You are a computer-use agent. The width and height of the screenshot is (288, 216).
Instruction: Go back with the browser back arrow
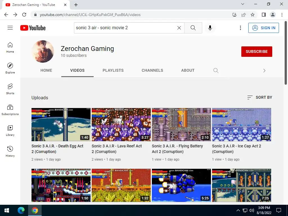point(6,15)
